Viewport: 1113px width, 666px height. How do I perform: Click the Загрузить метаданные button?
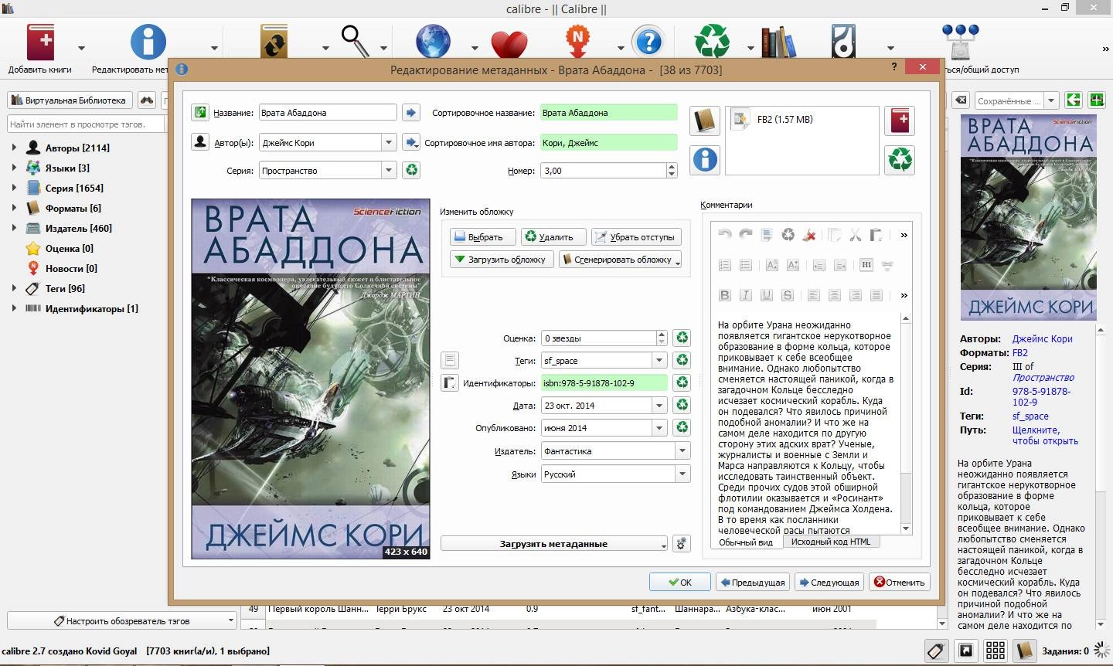pyautogui.click(x=553, y=543)
